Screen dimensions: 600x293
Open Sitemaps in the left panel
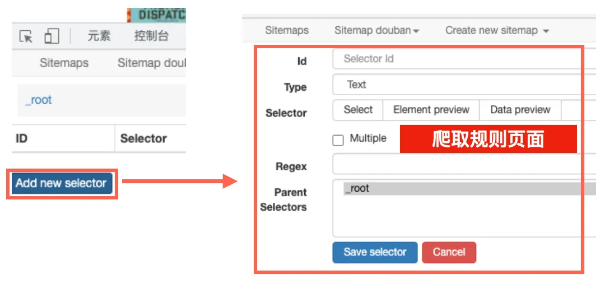[64, 63]
